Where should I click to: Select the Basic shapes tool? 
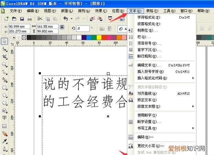coord(5,111)
